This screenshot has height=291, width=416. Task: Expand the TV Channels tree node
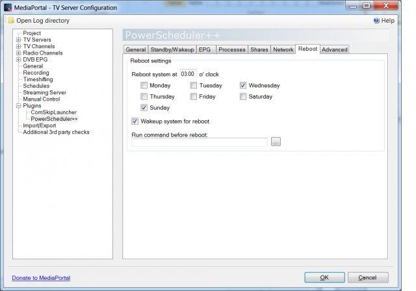pos(18,46)
